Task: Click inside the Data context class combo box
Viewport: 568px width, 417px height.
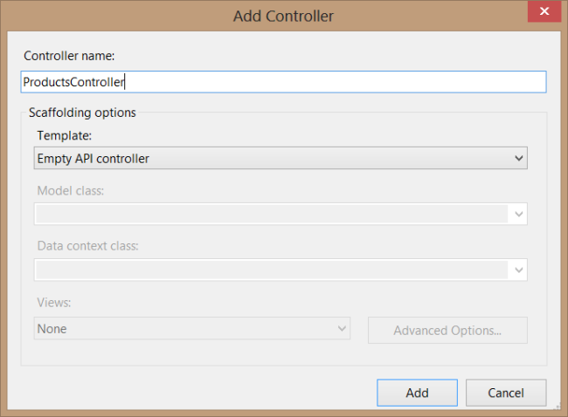Action: [271, 270]
